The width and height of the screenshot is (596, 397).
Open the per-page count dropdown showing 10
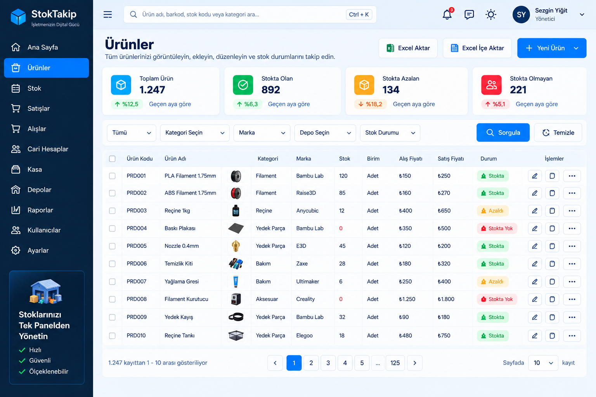click(543, 363)
